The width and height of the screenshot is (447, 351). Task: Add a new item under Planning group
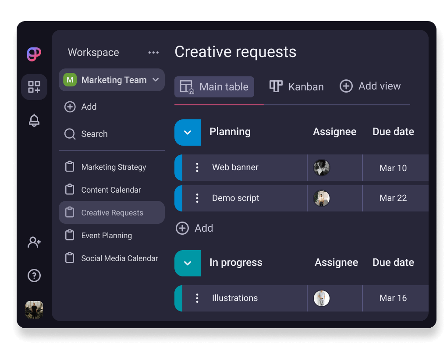(x=195, y=228)
